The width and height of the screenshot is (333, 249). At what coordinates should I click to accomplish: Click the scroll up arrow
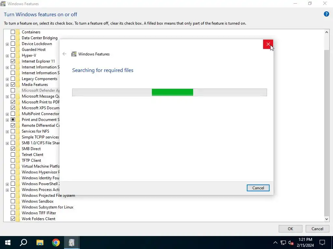[326, 32]
